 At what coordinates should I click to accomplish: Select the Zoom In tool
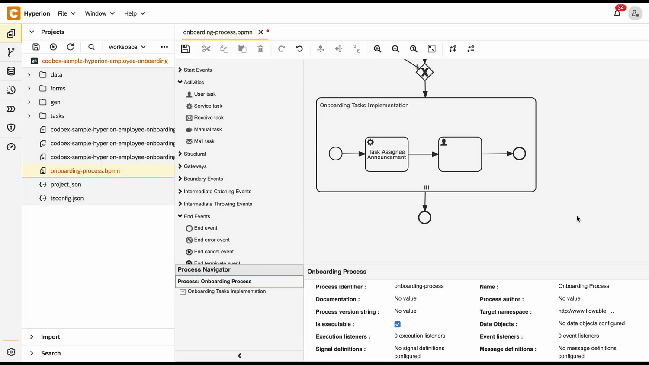click(x=377, y=48)
